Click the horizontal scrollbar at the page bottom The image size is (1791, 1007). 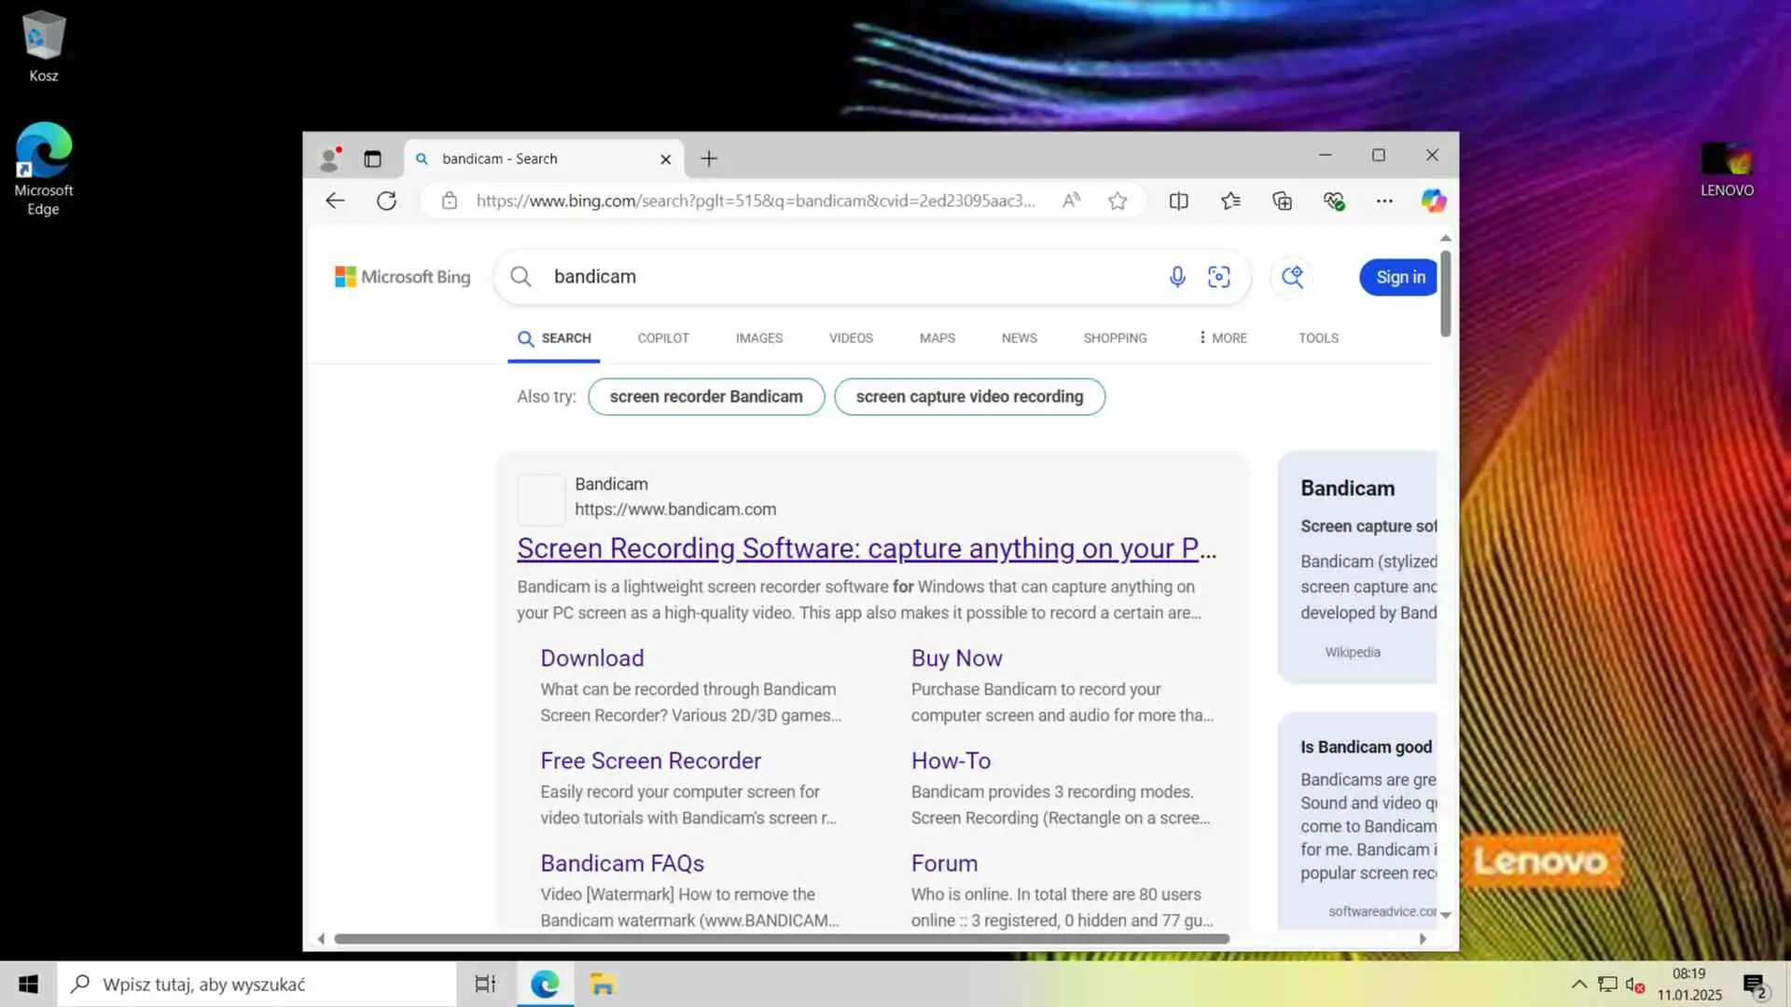(781, 939)
